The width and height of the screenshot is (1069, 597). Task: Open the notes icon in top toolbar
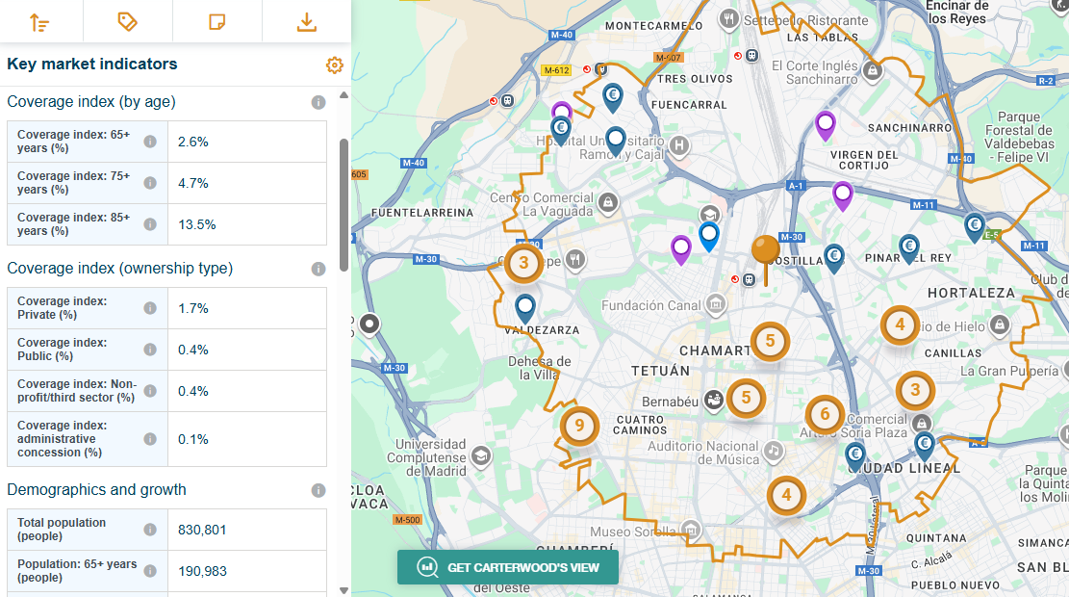(217, 21)
